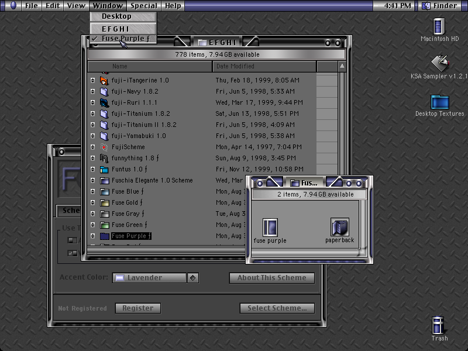Click the Fuse Gold folder icon
The image size is (468, 351).
(x=104, y=202)
